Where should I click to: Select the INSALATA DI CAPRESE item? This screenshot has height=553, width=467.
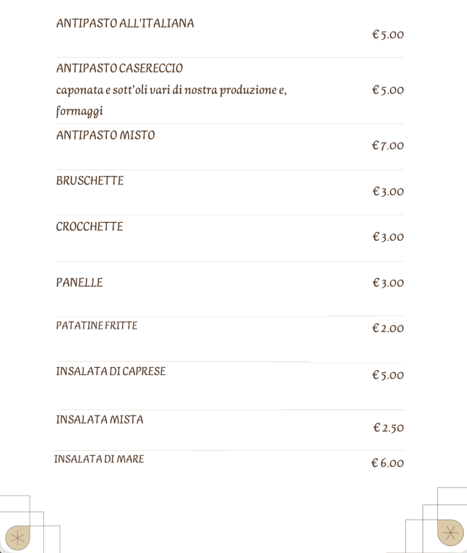click(x=110, y=371)
